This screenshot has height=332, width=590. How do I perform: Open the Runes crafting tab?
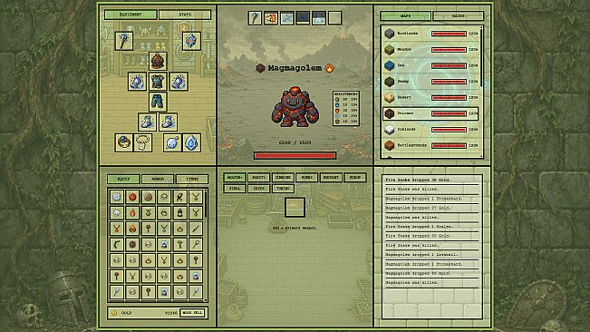click(x=307, y=177)
